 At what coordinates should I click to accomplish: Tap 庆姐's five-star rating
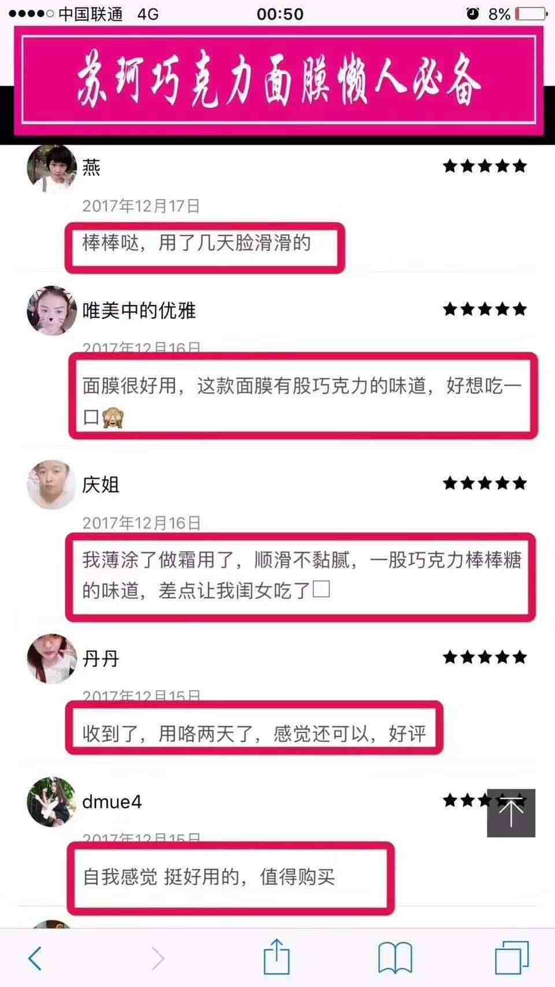(x=485, y=483)
